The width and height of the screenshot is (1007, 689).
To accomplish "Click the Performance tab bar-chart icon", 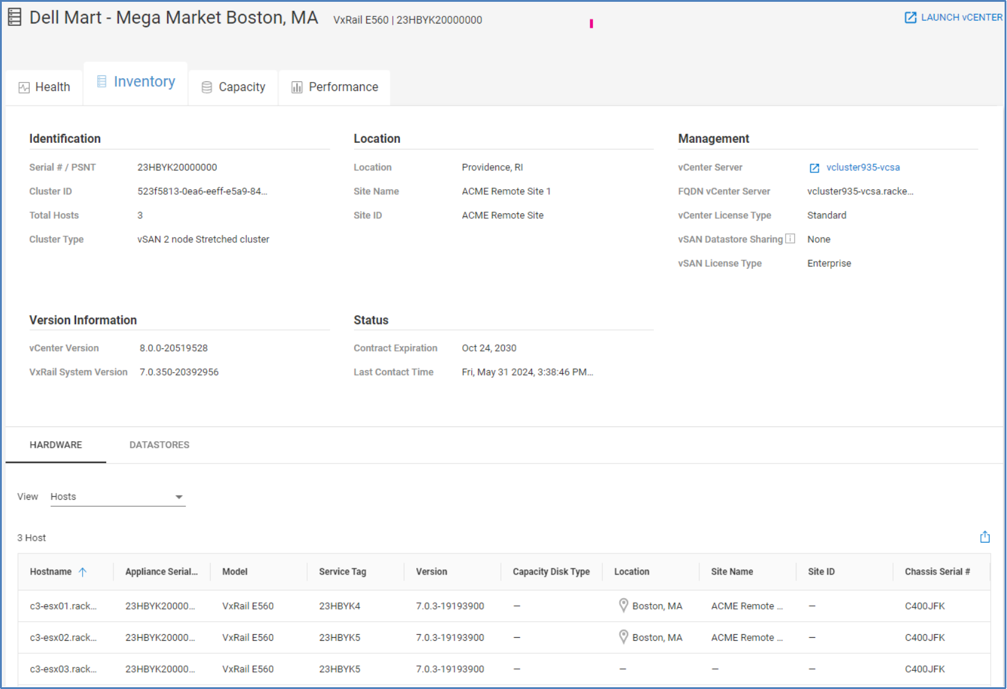I will (297, 87).
